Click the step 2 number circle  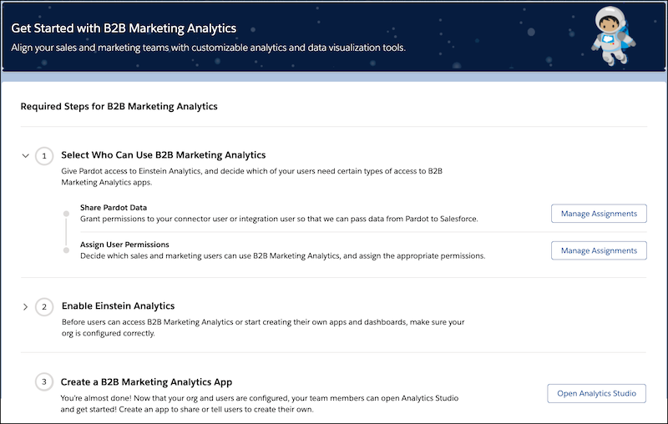pos(44,307)
